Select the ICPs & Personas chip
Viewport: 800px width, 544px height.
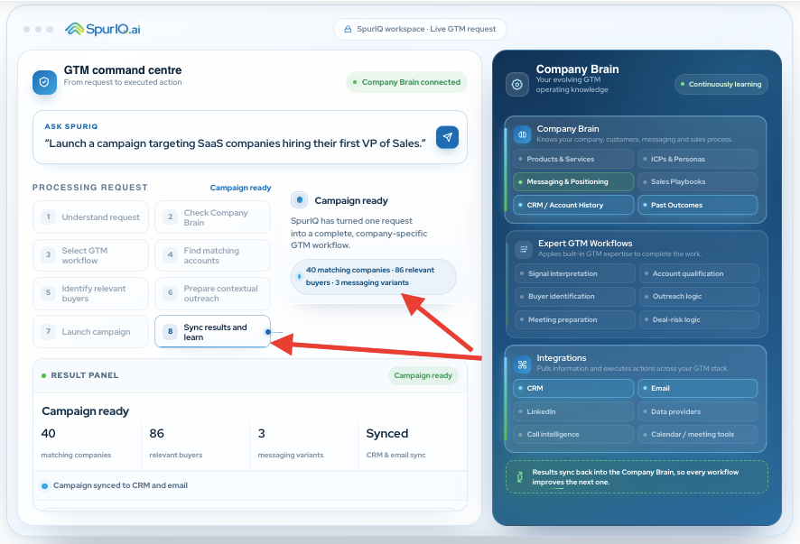[x=697, y=159]
